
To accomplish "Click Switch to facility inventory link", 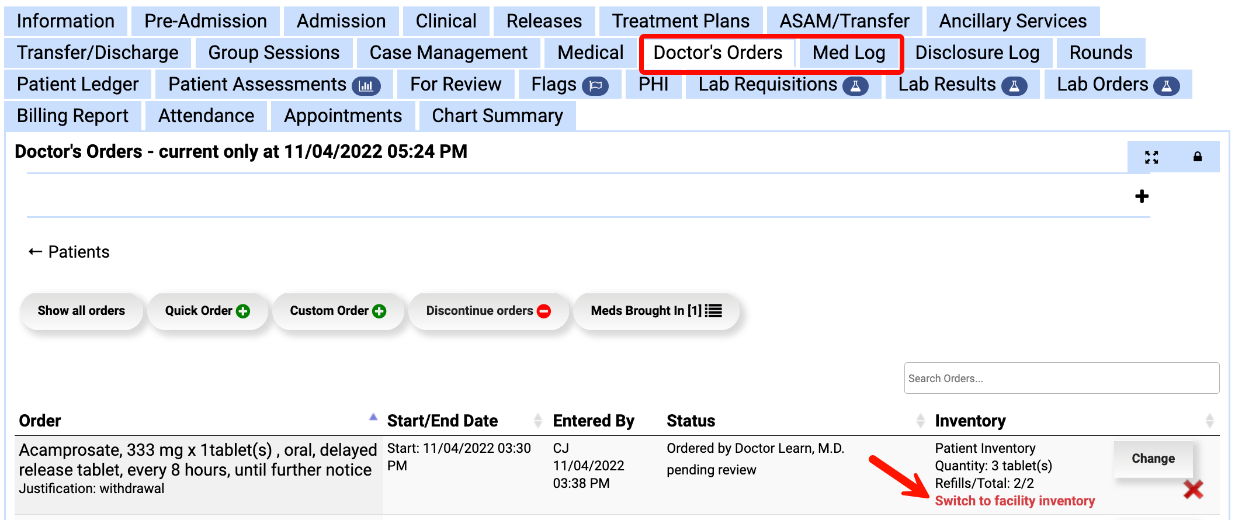I will coord(1015,501).
